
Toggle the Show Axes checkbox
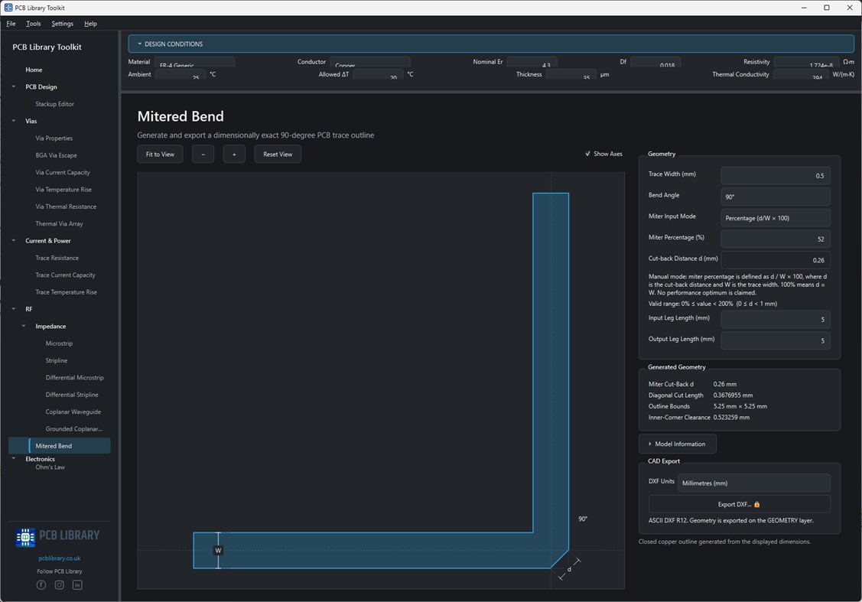tap(587, 154)
